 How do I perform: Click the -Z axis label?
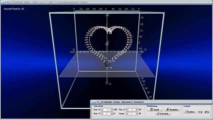(109, 84)
